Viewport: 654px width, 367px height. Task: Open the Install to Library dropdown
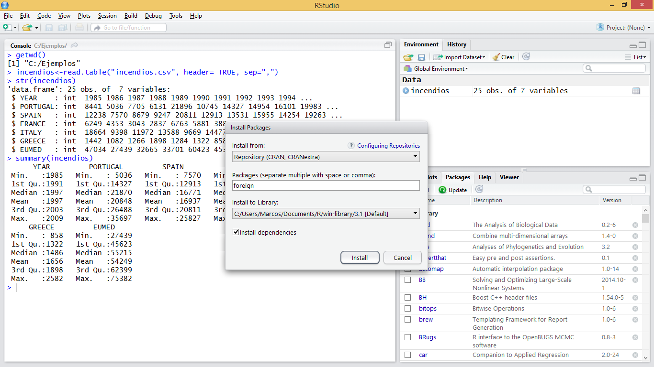[x=326, y=214]
